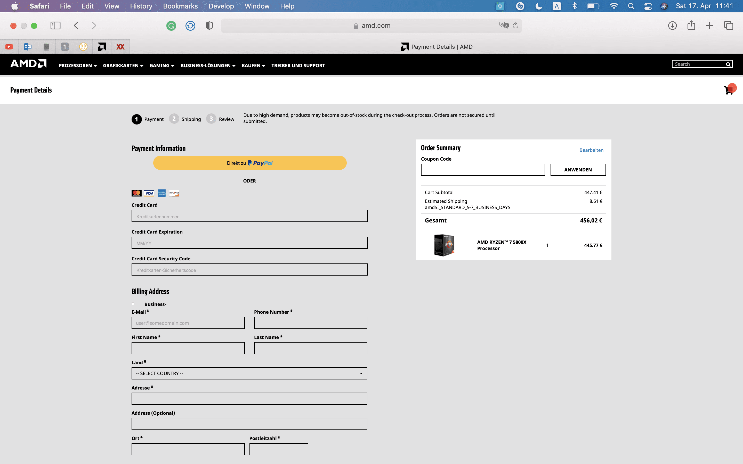Switch to the AMD pinned tab
The height and width of the screenshot is (464, 743).
pos(102,47)
